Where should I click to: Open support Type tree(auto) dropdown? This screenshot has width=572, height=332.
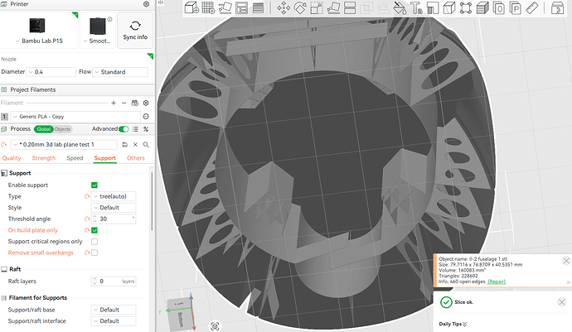click(x=114, y=196)
